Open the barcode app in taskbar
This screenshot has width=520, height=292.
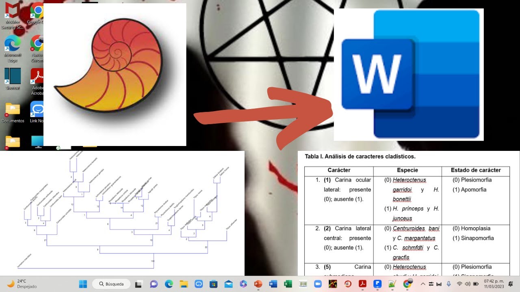(303, 284)
